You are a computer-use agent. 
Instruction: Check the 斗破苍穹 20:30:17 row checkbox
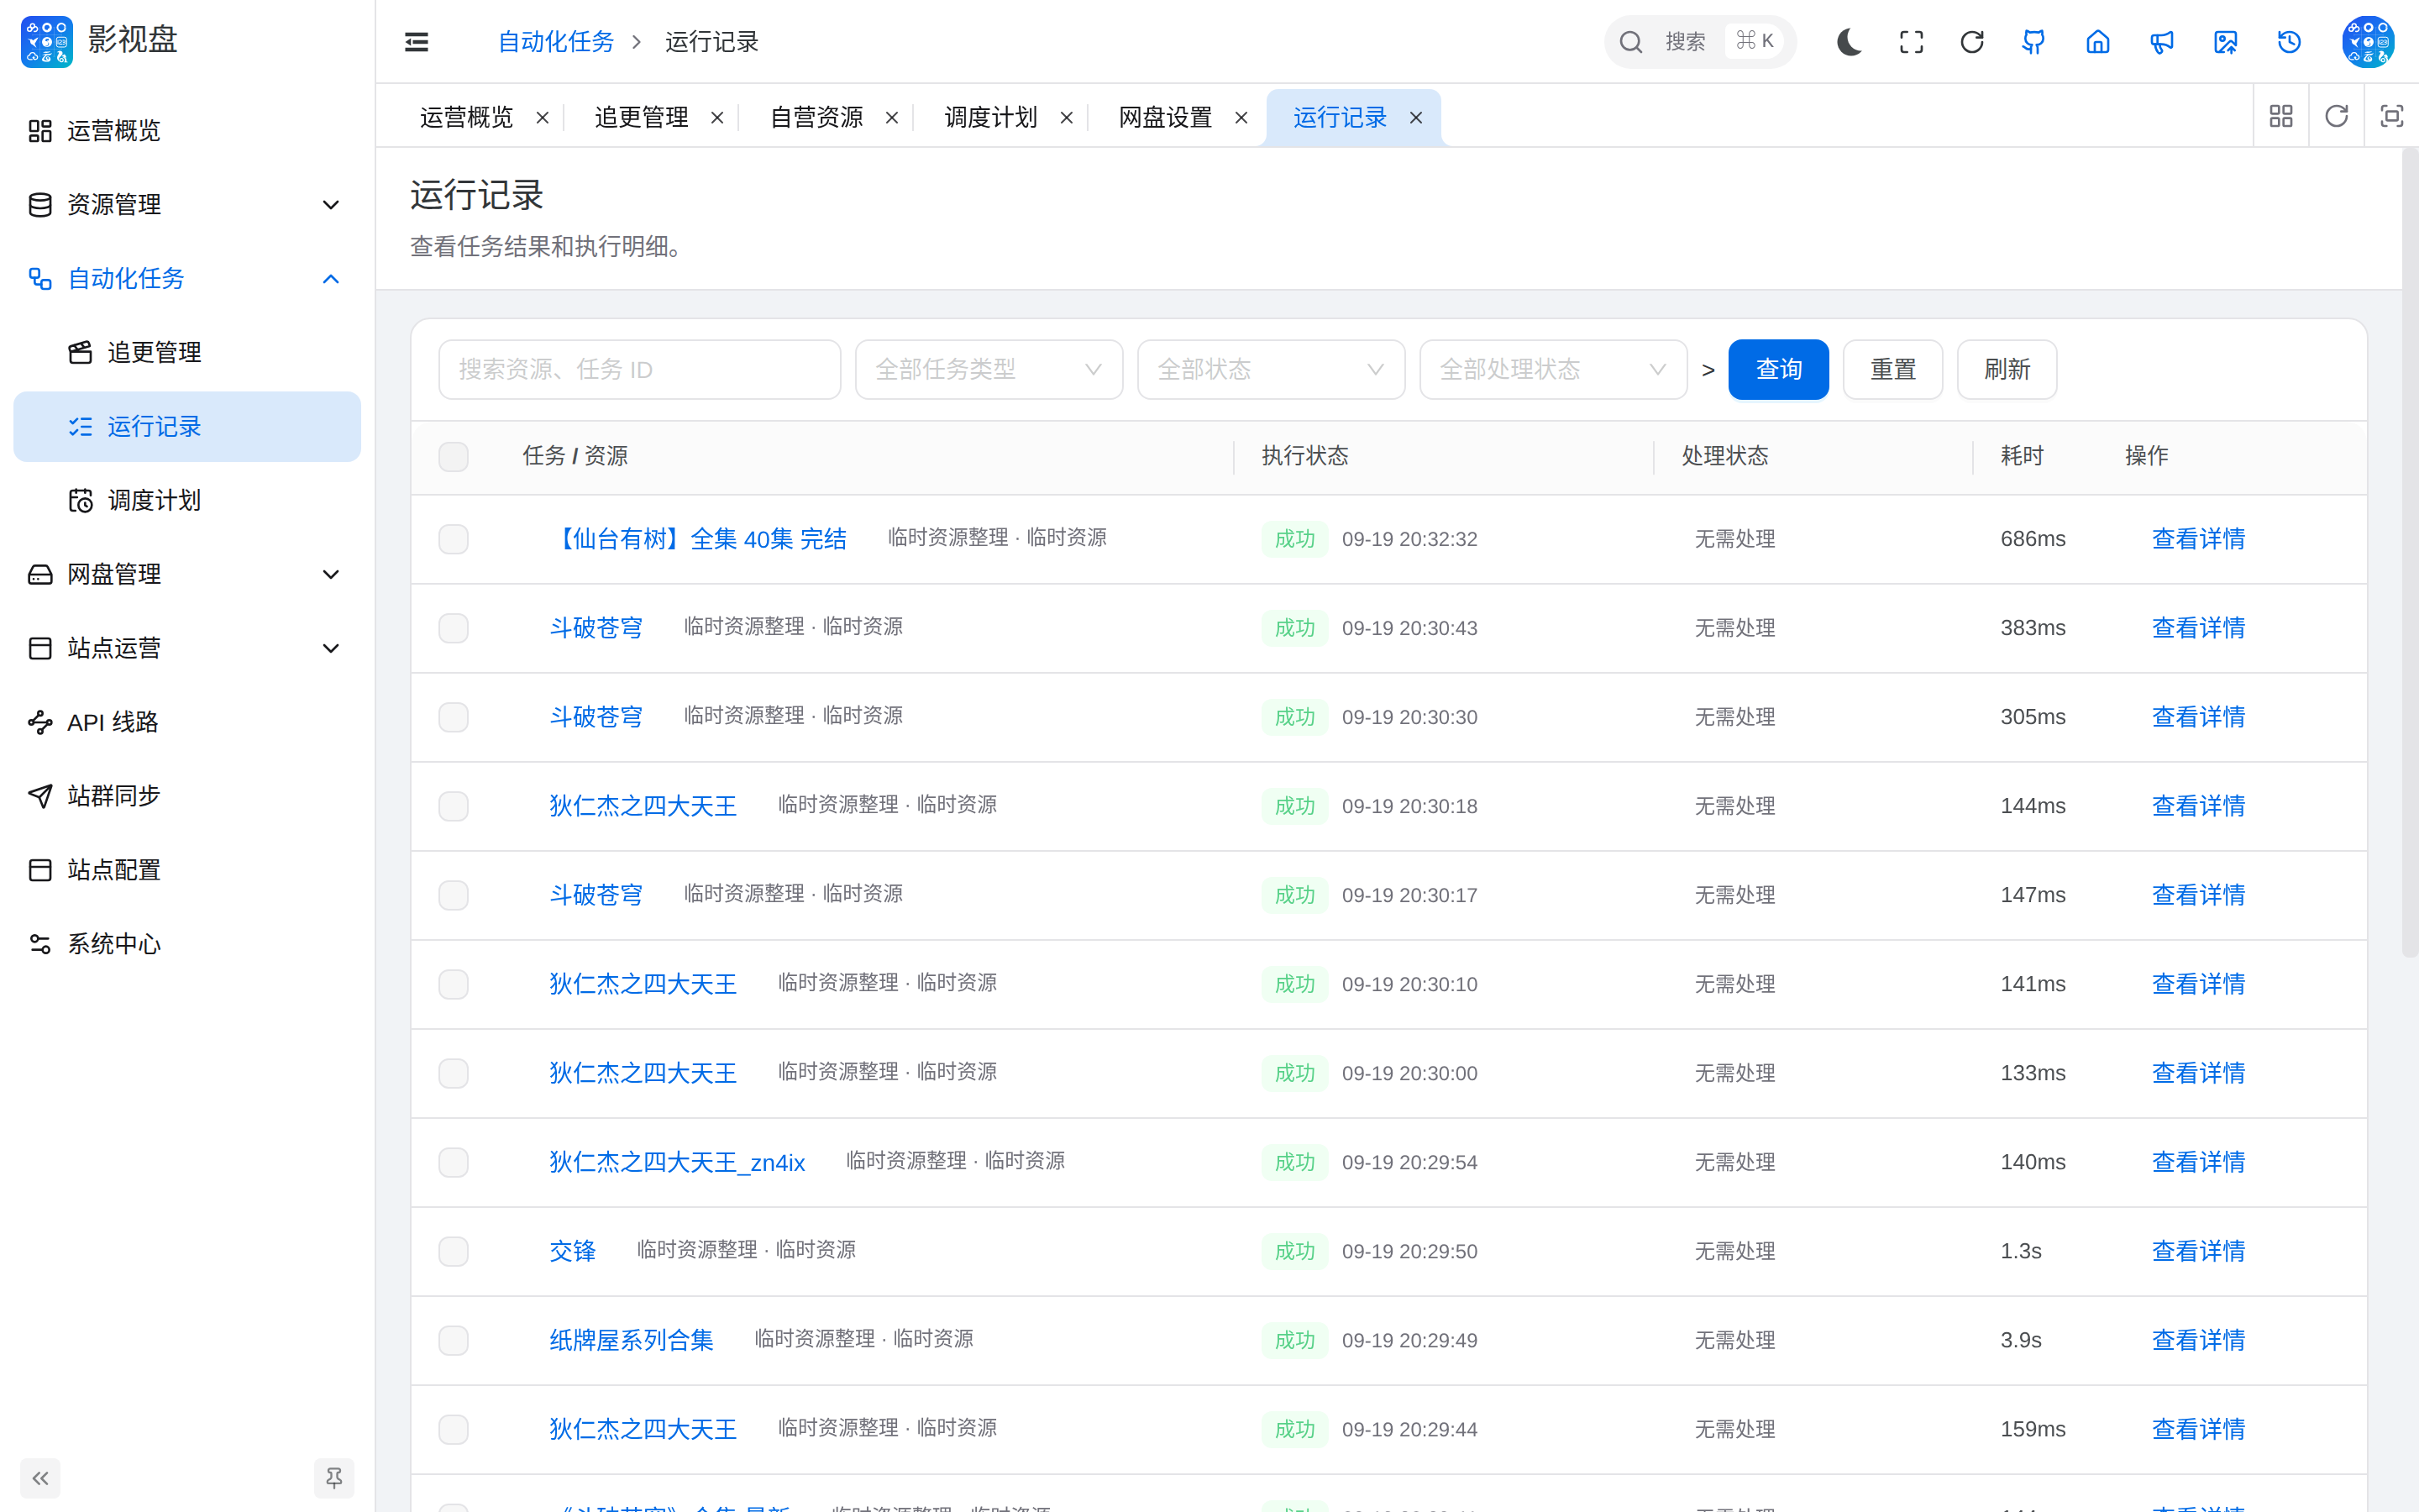454,895
